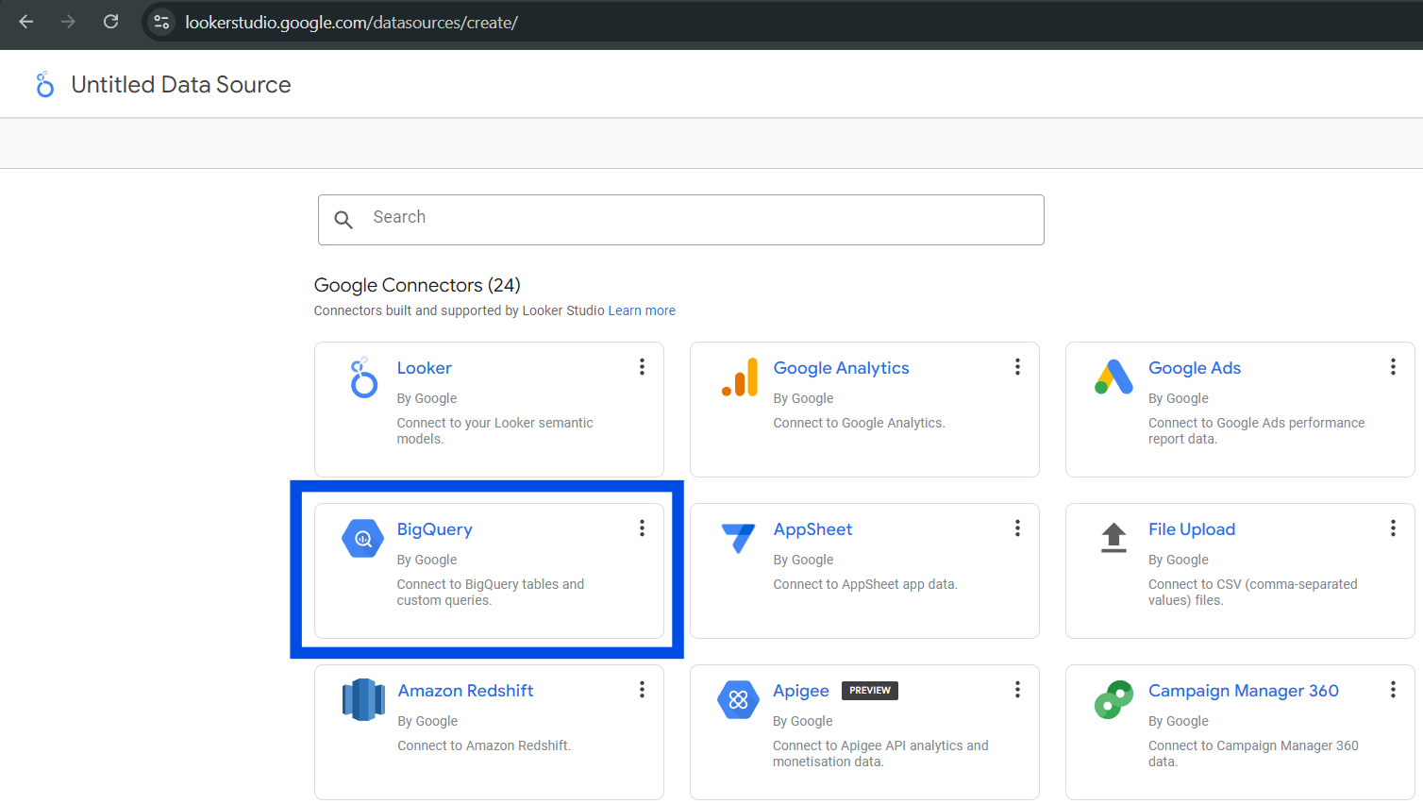The image size is (1423, 804).
Task: Choose the AppSheet connector title
Action: [x=812, y=529]
